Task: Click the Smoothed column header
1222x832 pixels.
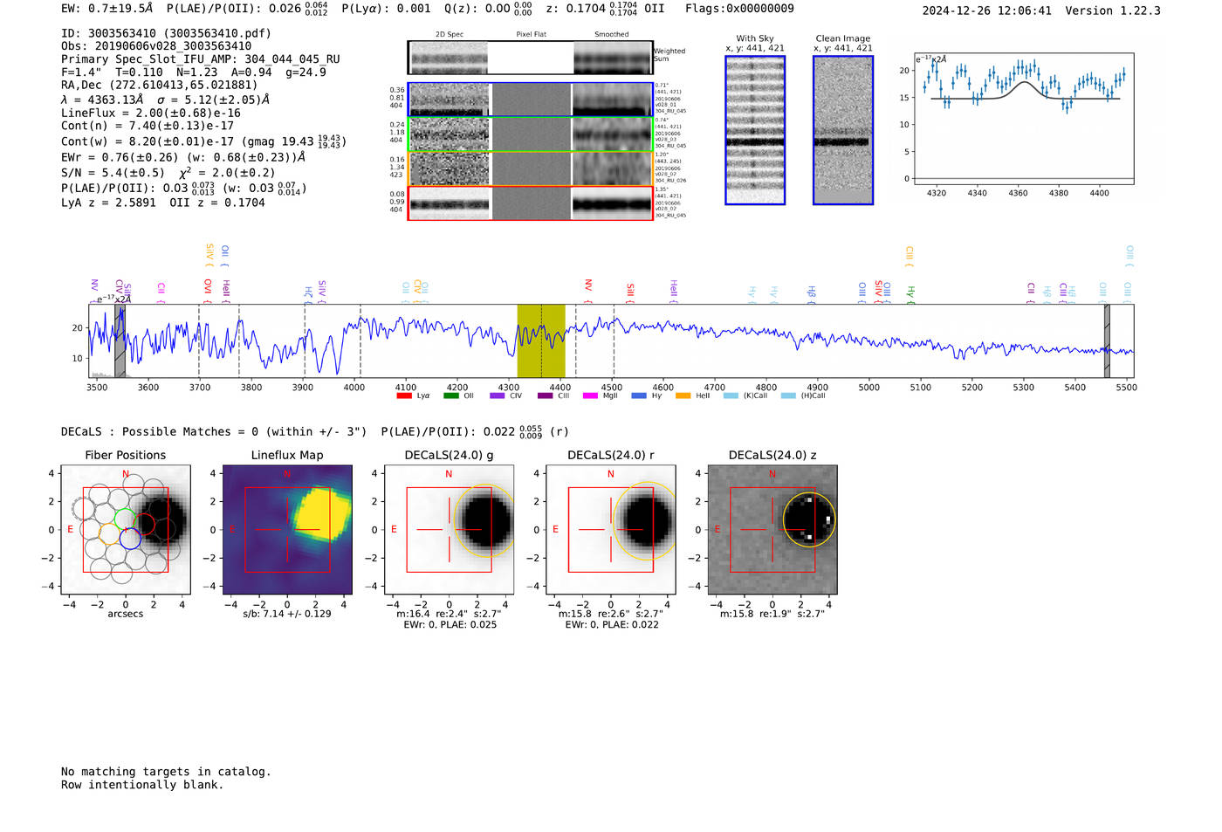Action: click(612, 35)
